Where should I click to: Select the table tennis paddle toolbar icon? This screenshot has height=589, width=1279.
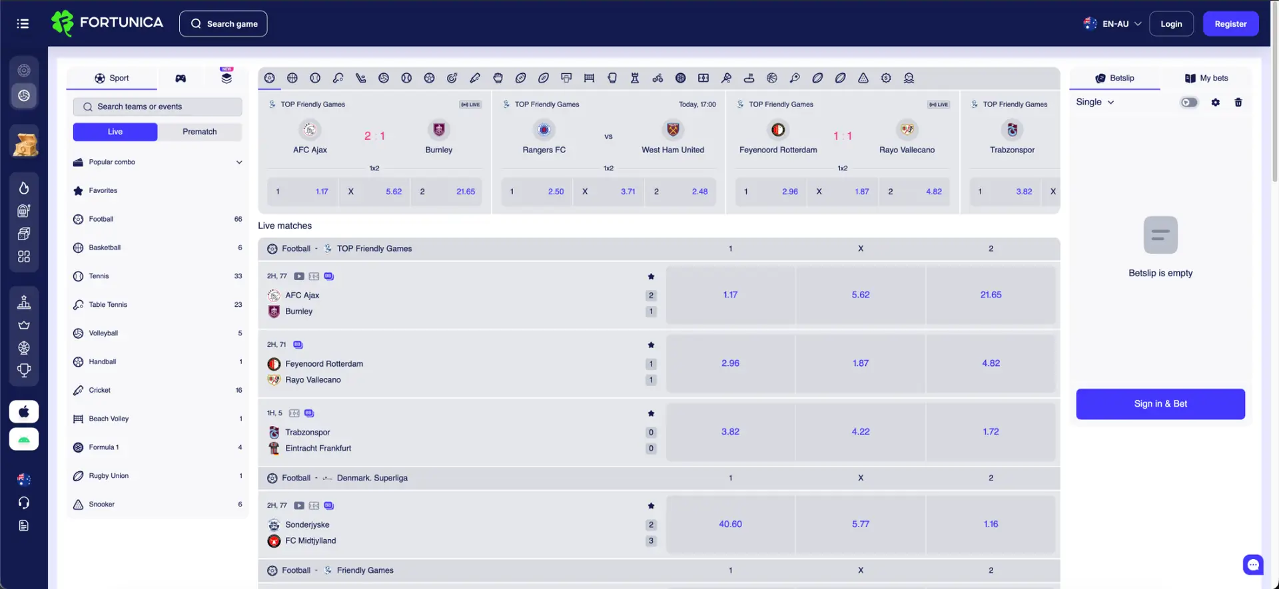click(x=338, y=78)
